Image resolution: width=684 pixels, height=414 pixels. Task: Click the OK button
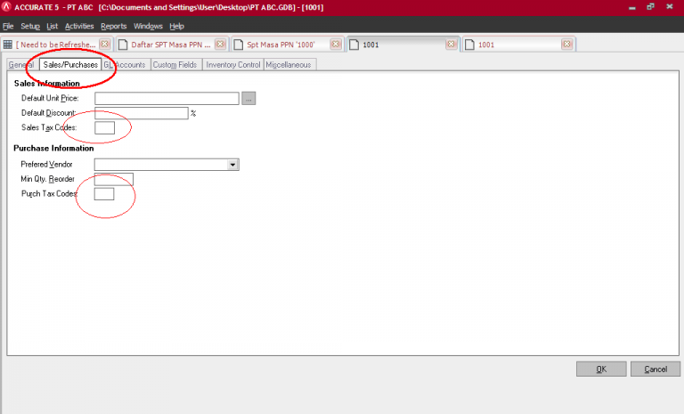point(601,369)
